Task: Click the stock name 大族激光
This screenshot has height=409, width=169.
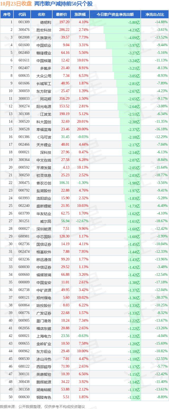Action: [44, 37]
